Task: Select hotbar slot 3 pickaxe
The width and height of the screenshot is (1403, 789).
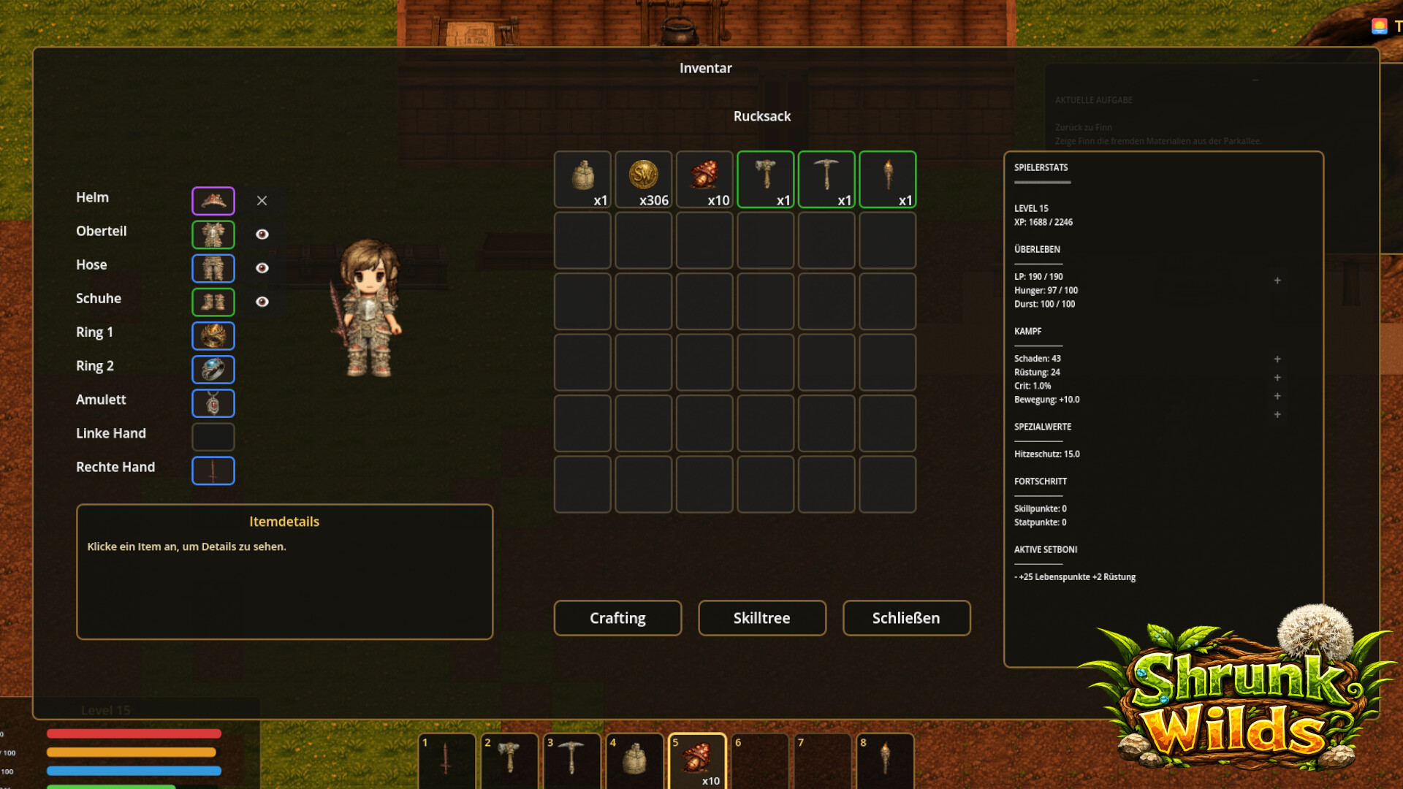Action: (x=572, y=761)
